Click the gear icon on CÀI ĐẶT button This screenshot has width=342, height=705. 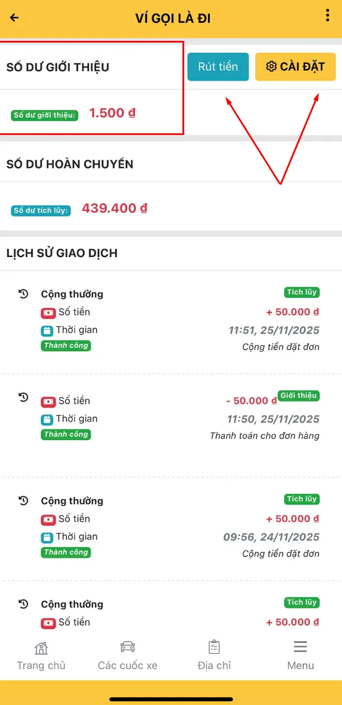coord(271,67)
